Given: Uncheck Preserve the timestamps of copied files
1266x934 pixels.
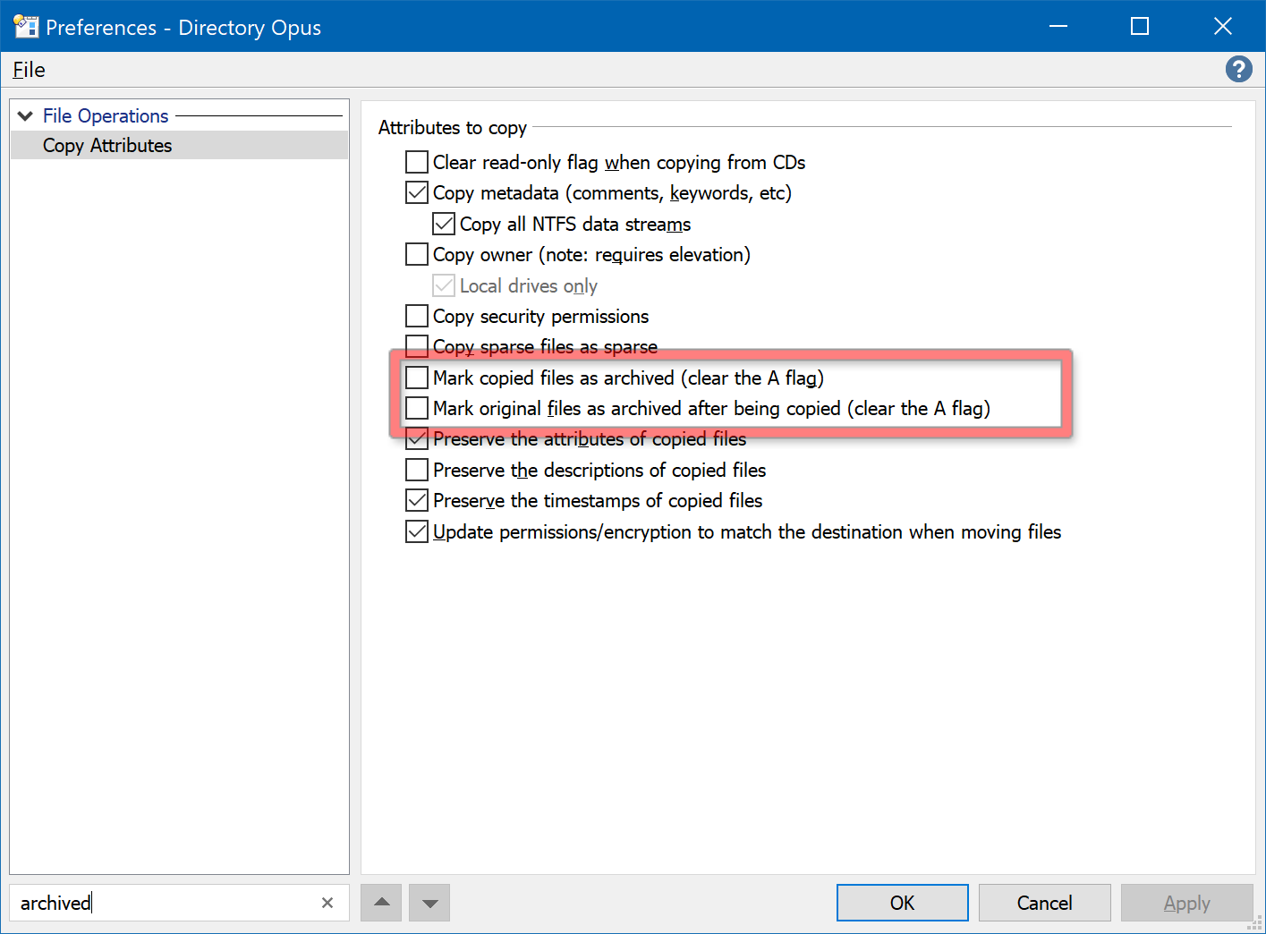Looking at the screenshot, I should click(417, 500).
